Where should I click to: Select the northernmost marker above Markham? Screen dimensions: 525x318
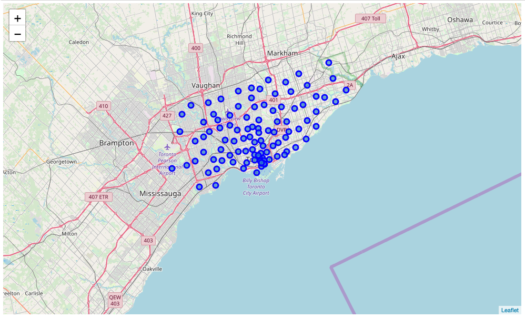tap(328, 62)
